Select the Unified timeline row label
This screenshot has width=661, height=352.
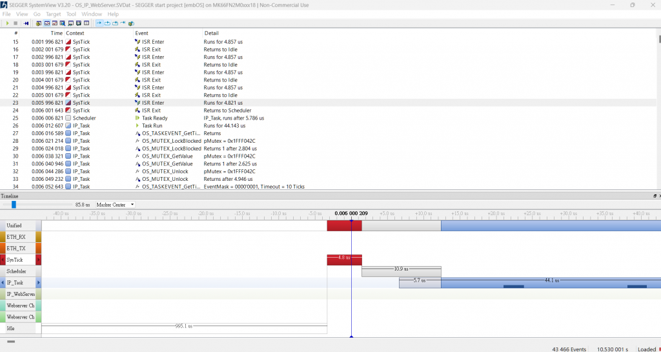[21, 225]
